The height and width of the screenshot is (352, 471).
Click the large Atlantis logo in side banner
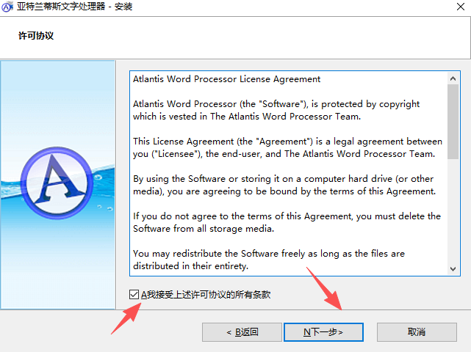pyautogui.click(x=57, y=183)
